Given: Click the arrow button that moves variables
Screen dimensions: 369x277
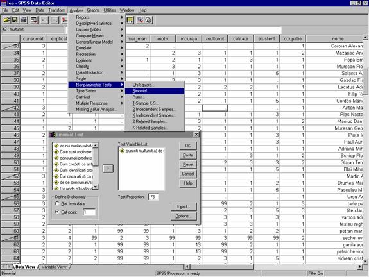Looking at the screenshot, I should 108,169.
